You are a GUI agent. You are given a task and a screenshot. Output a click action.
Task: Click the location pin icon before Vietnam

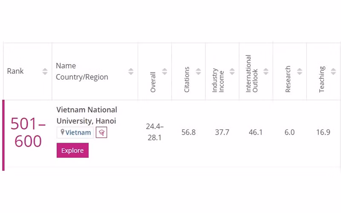click(62, 132)
